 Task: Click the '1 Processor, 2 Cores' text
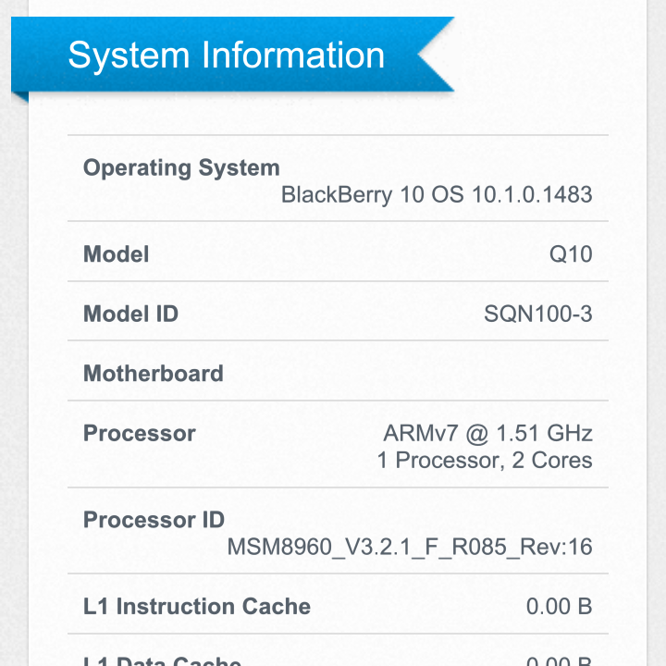[x=485, y=461]
